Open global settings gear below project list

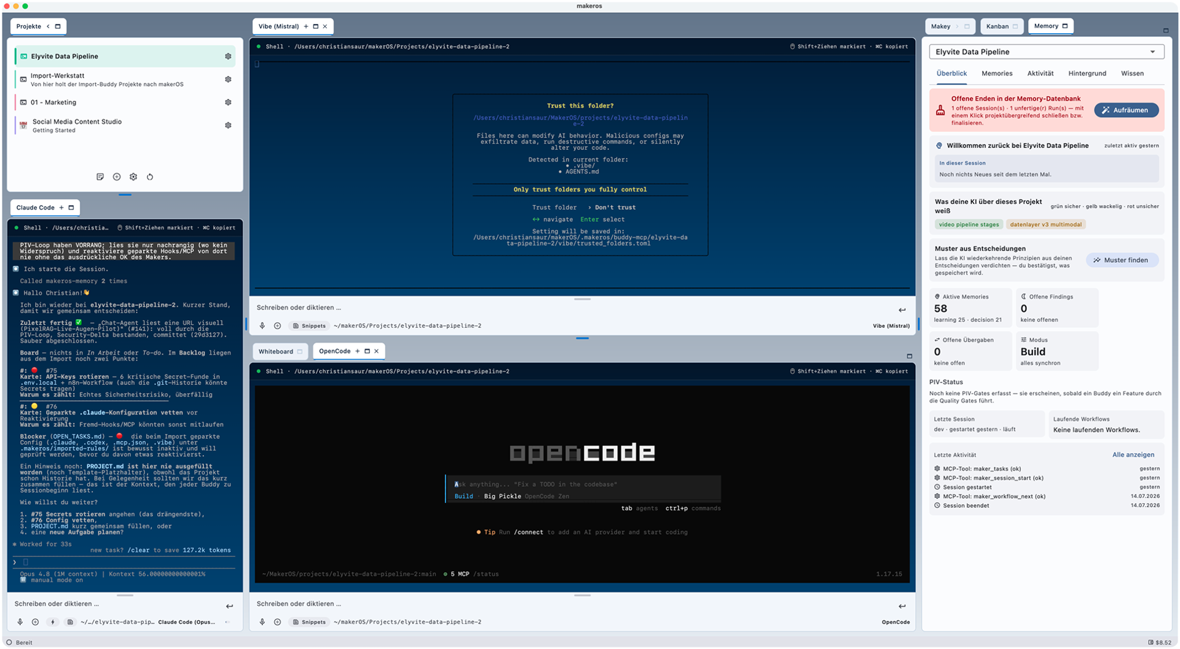pyautogui.click(x=133, y=177)
